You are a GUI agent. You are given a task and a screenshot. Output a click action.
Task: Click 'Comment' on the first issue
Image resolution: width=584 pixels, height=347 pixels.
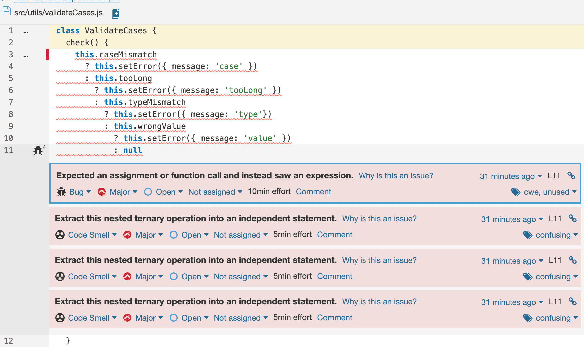coord(313,192)
